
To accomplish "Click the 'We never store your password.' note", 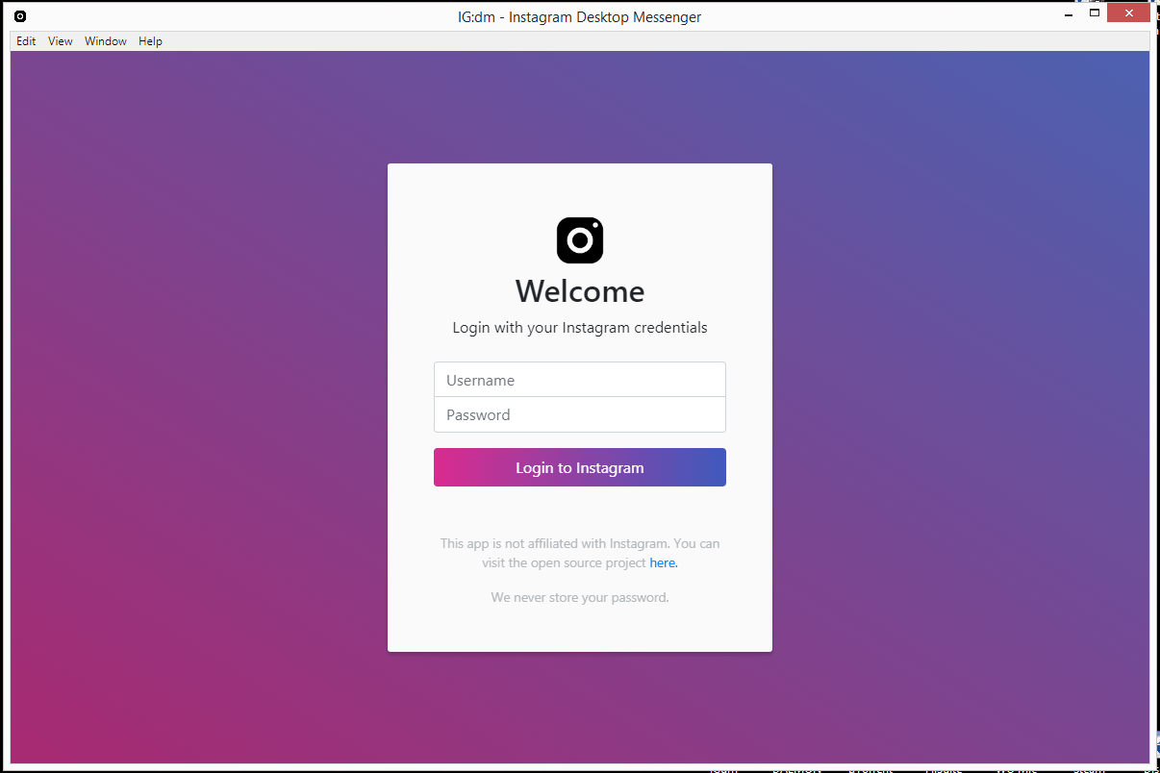I will click(580, 597).
